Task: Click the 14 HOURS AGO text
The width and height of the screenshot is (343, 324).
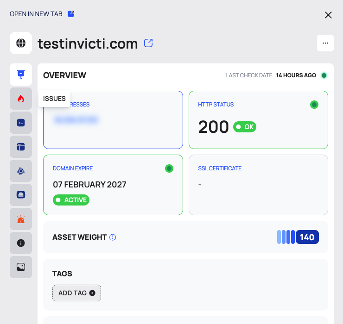Action: coord(296,75)
